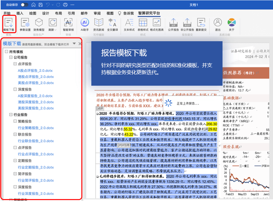Open 港股点评报告_2.0.dotx template
Screen dimensions: 273x201
click(36, 77)
